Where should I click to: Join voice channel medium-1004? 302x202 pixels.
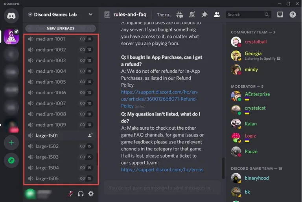[61, 71]
